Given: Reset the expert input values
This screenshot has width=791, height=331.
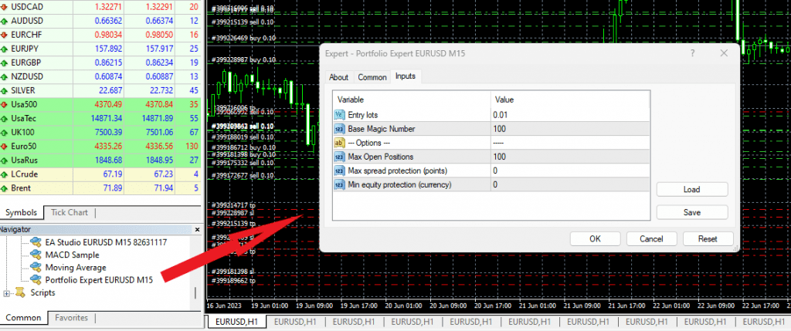Looking at the screenshot, I should click(708, 239).
